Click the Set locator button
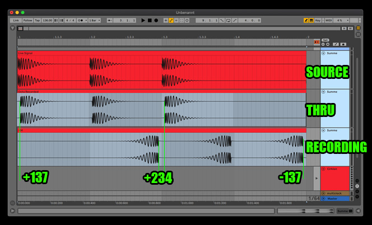The height and width of the screenshot is (225, 372). [x=325, y=40]
